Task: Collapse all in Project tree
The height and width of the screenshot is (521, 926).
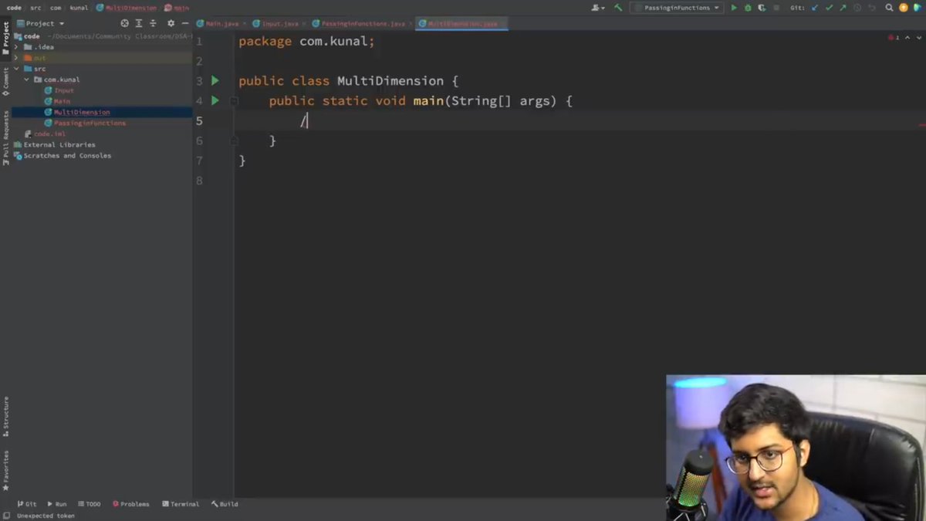Action: [153, 23]
